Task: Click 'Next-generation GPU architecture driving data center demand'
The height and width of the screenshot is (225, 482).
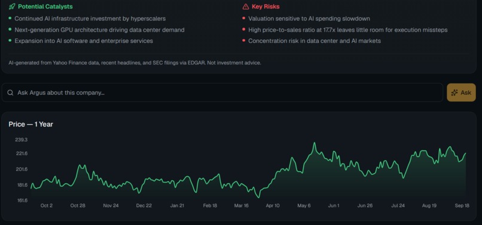Action: 100,30
